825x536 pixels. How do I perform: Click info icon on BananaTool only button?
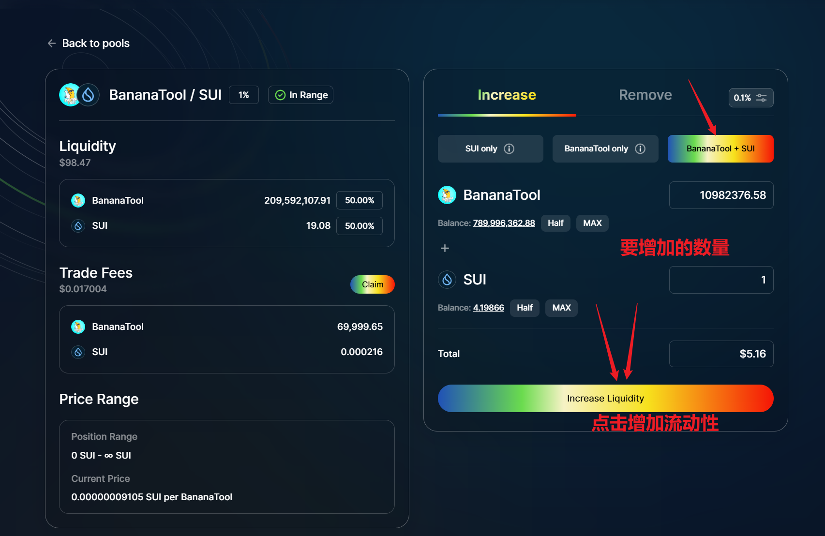pos(640,149)
